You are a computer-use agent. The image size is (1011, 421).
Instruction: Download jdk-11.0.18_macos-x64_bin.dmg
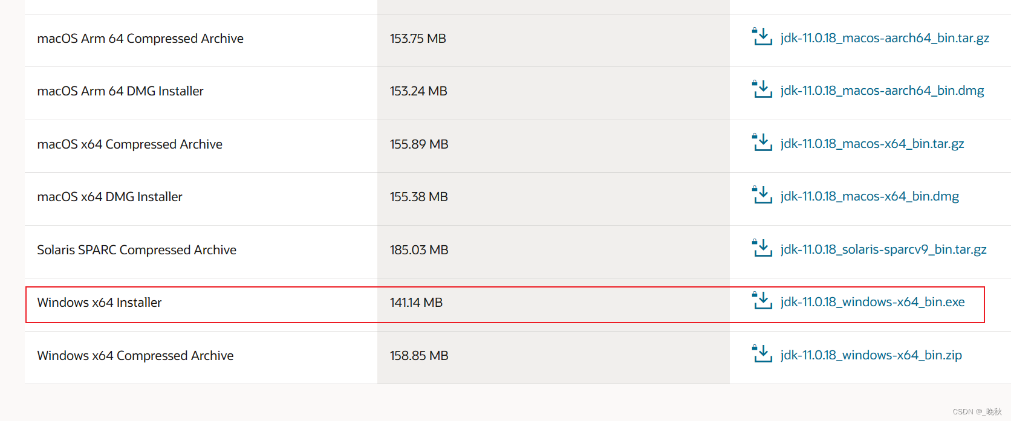coord(870,196)
